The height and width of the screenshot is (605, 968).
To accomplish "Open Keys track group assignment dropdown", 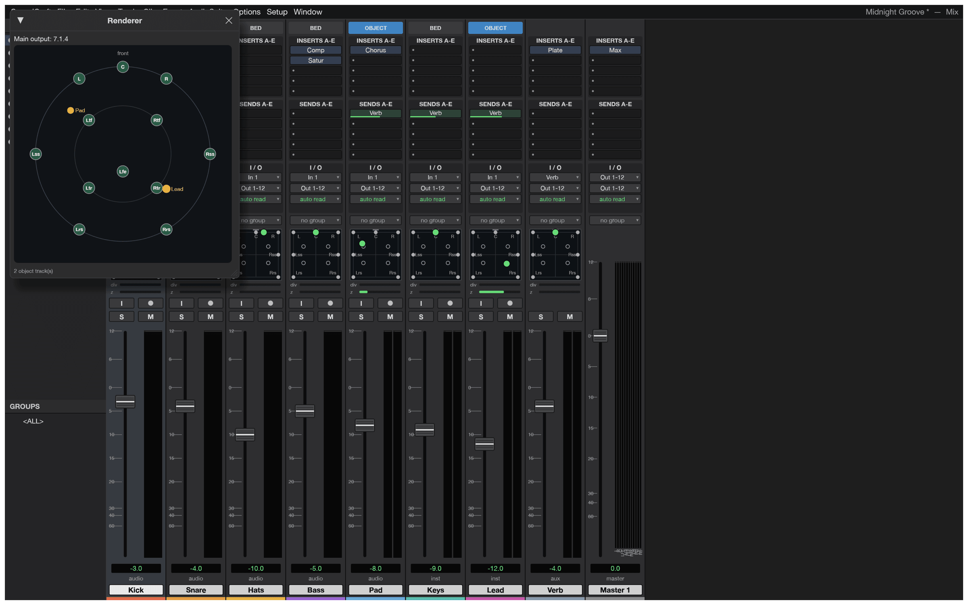I will pyautogui.click(x=436, y=221).
